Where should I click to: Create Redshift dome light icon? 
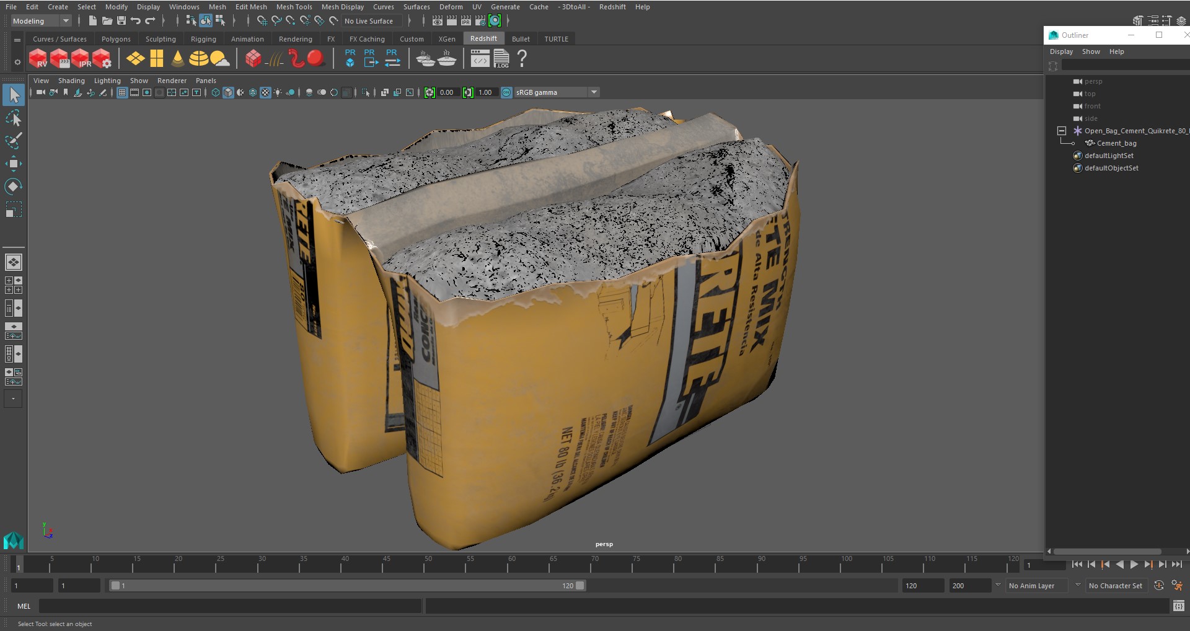coord(198,59)
